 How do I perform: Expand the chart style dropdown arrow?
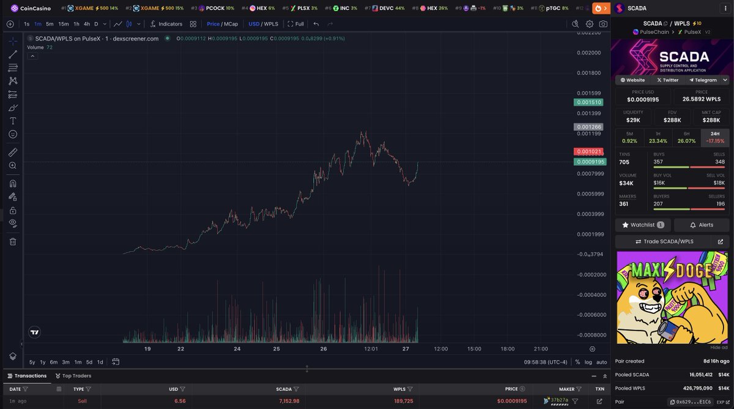[140, 24]
